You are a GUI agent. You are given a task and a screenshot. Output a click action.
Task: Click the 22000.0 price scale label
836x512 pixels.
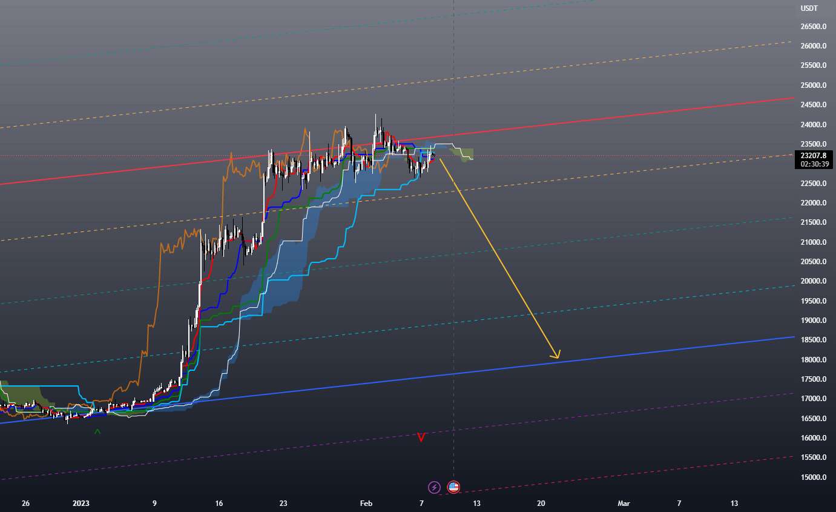(x=813, y=203)
